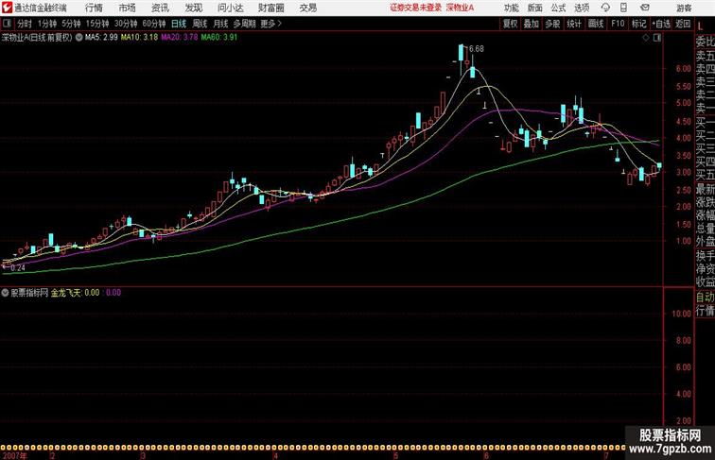The width and height of the screenshot is (715, 460).
Task: Toggle the right info panel icon
Action: (657, 38)
